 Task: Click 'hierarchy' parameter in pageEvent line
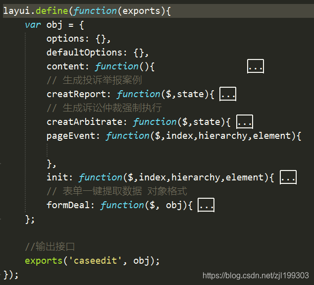pos(223,136)
